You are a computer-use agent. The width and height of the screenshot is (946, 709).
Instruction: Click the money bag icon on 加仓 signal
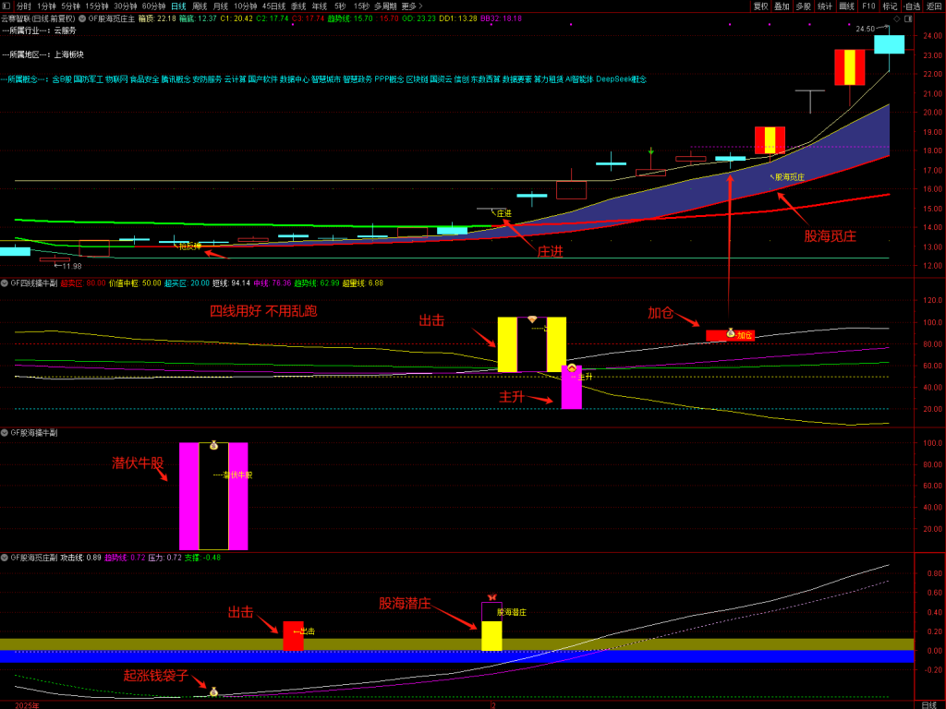coord(730,332)
